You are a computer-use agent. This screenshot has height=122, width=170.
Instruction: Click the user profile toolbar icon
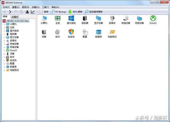[x=27, y=12]
